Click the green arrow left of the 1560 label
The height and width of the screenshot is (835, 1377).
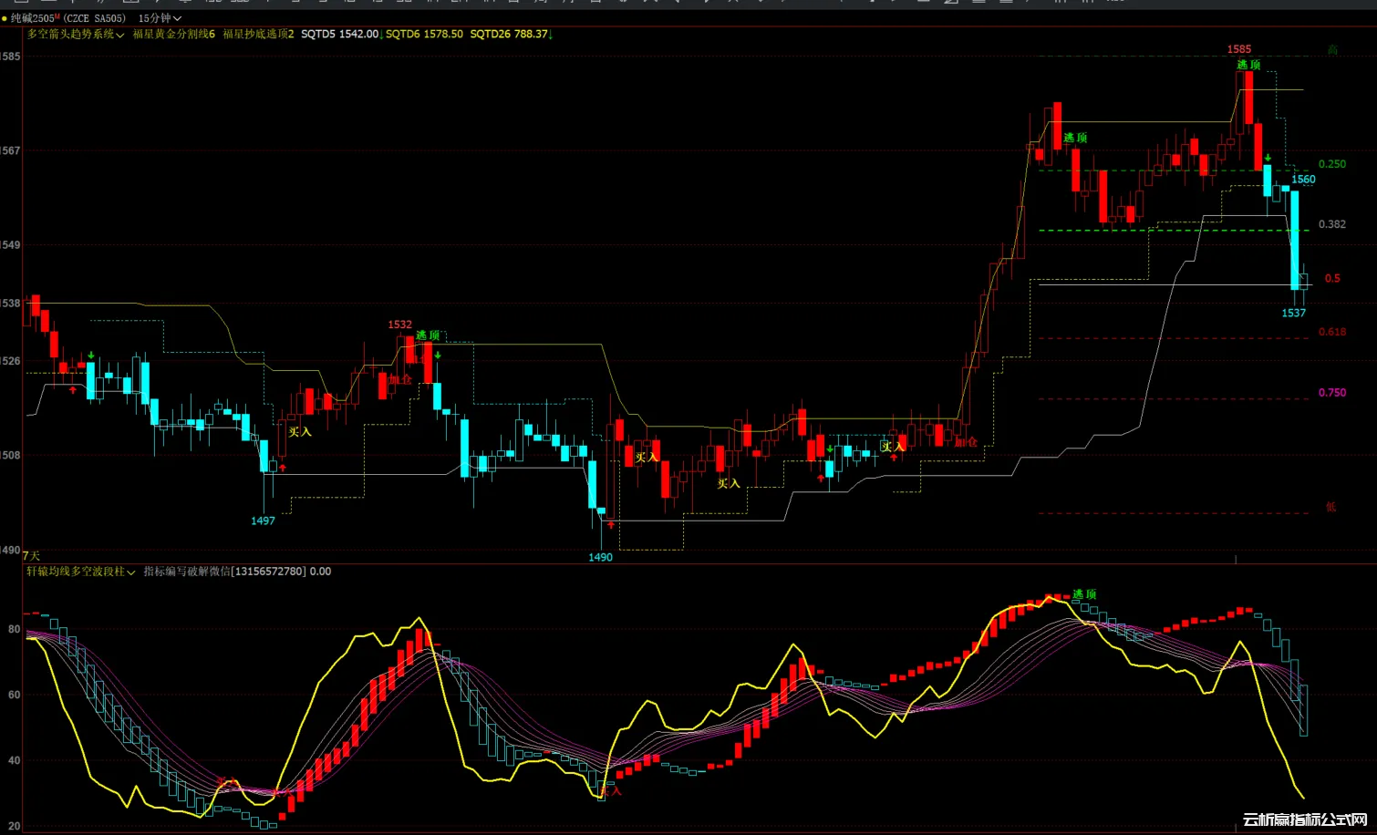pos(1268,159)
